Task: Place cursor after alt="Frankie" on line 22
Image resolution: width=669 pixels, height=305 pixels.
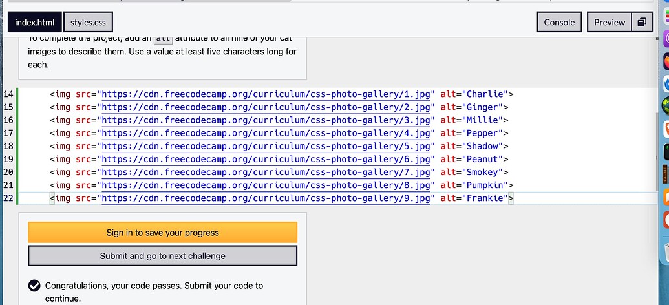Action: click(509, 198)
